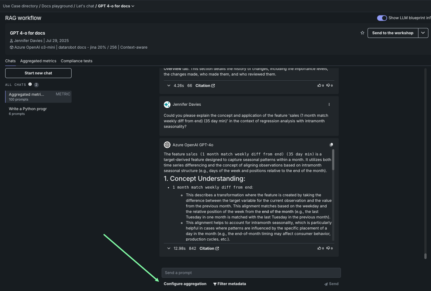Open the Filter metadata option
The height and width of the screenshot is (291, 431).
click(x=230, y=284)
